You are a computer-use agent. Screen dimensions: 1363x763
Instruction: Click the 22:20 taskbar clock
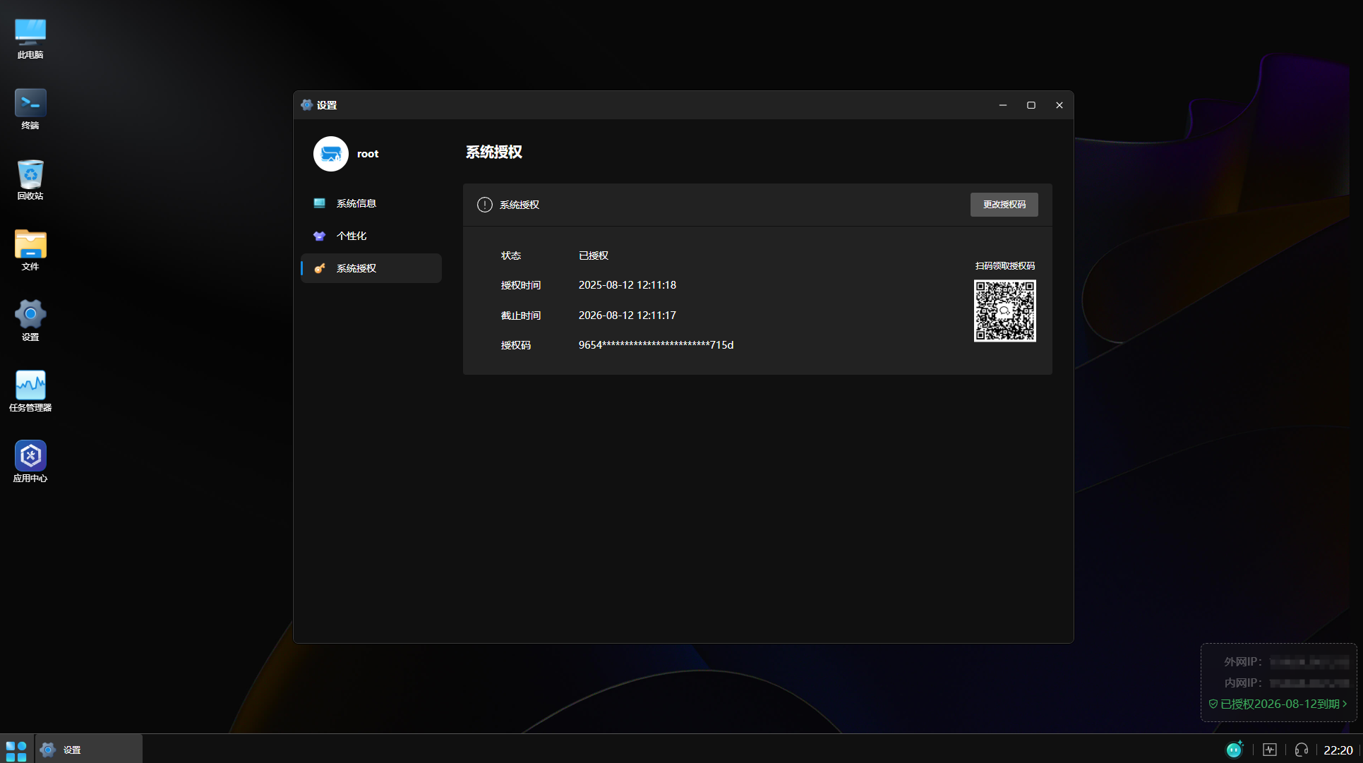click(x=1338, y=750)
